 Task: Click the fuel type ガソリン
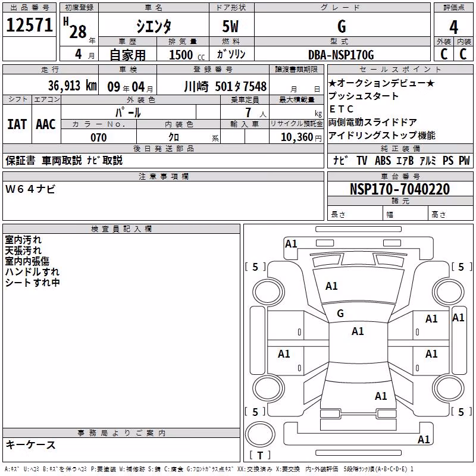pos(231,54)
